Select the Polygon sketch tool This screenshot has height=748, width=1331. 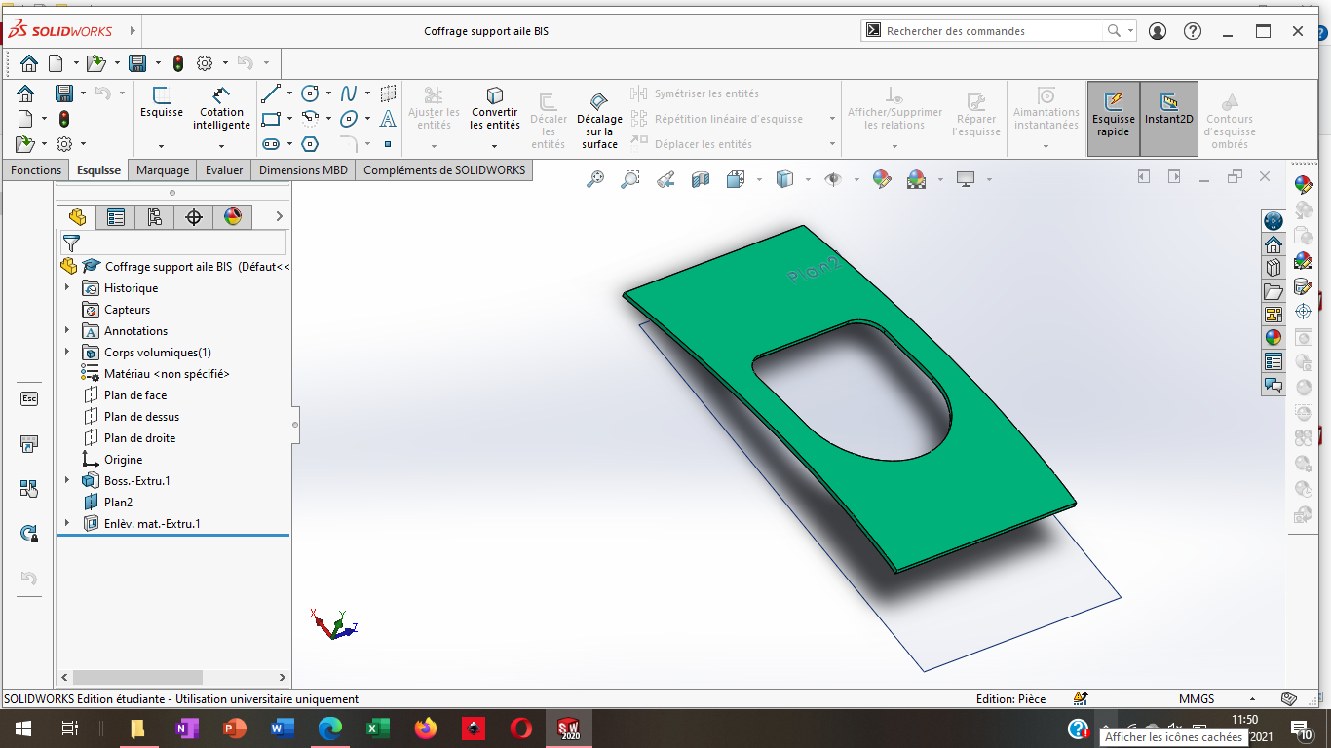click(x=310, y=144)
